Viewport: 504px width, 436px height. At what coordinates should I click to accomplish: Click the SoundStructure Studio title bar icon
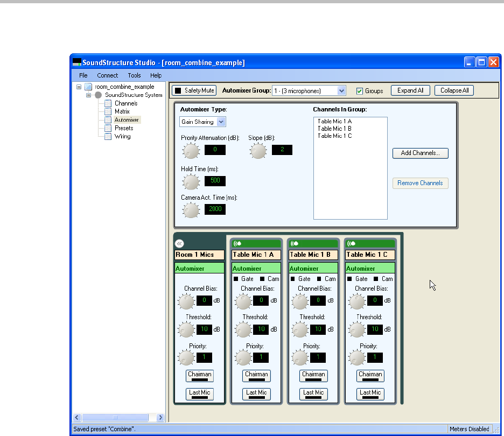pyautogui.click(x=77, y=62)
